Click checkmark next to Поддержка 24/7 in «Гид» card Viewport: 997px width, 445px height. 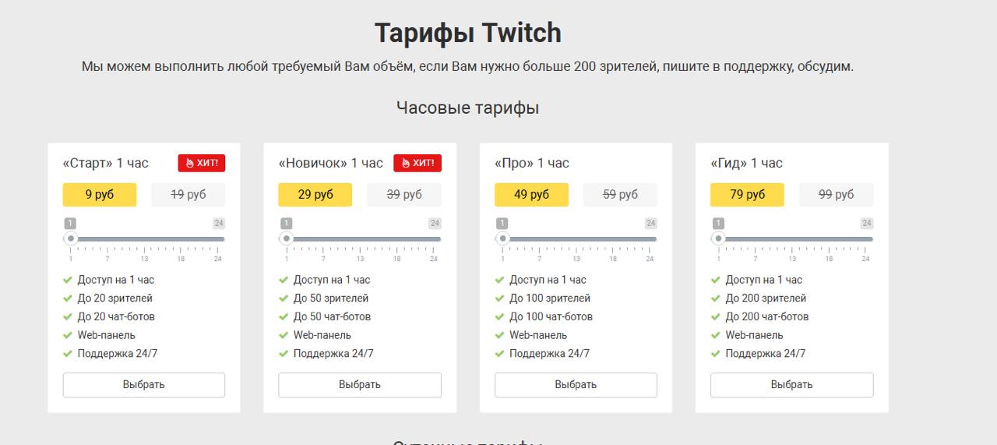tap(716, 354)
